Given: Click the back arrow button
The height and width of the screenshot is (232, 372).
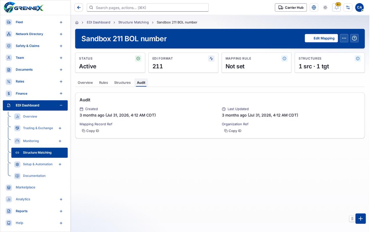Looking at the screenshot, I should [78, 8].
